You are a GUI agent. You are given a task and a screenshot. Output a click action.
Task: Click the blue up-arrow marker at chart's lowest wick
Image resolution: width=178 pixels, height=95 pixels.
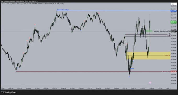pos(129,77)
